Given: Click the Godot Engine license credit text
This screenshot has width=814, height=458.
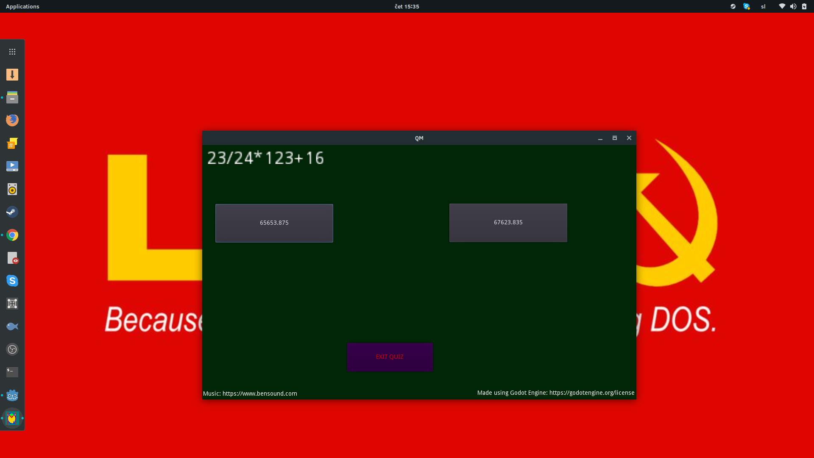Looking at the screenshot, I should click(556, 393).
